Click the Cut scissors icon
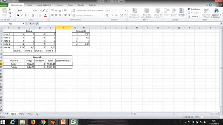Image resolution: width=223 pixels, height=125 pixels. click(10, 9)
